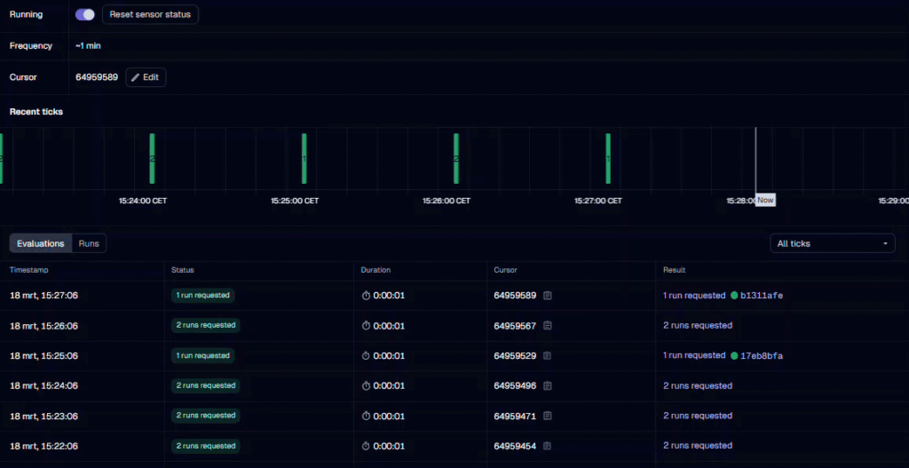Click the icon beside cursor 64959589
Screen dimensions: 909x468
[548, 296]
